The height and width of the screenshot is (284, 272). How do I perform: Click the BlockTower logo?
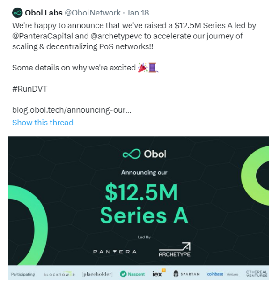point(59,274)
